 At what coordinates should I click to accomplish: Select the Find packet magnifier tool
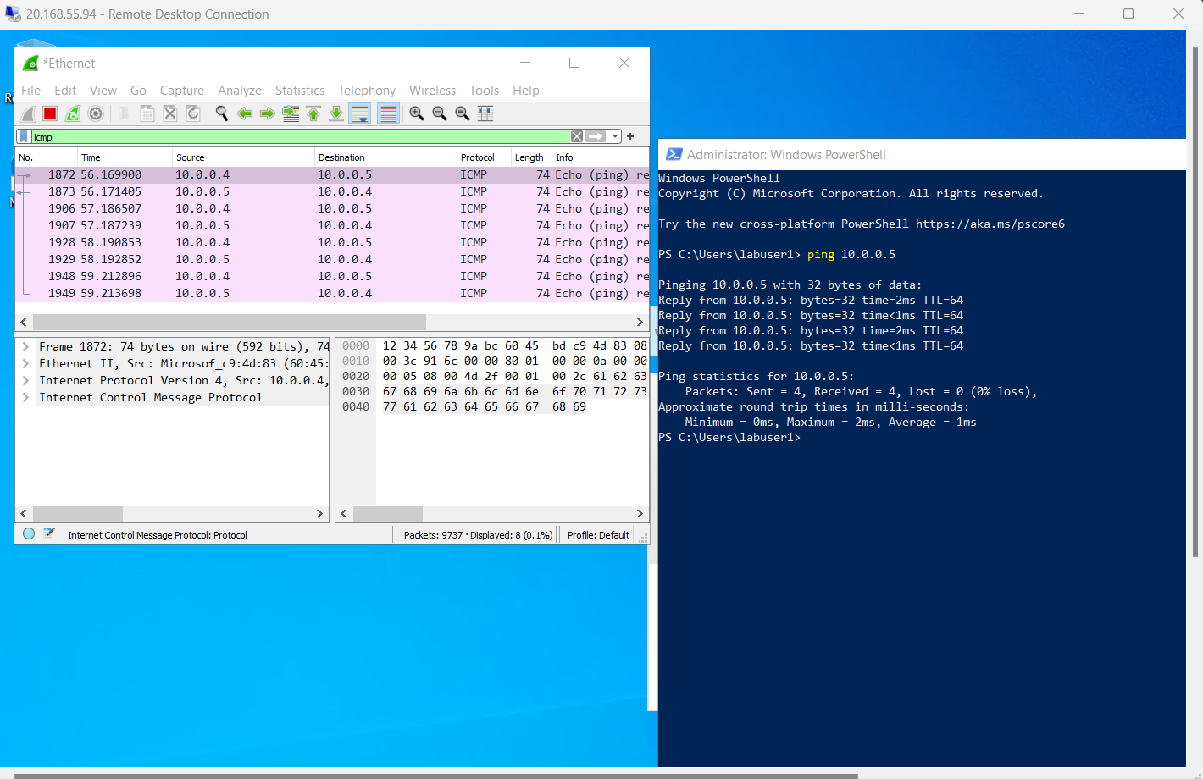[x=221, y=113]
